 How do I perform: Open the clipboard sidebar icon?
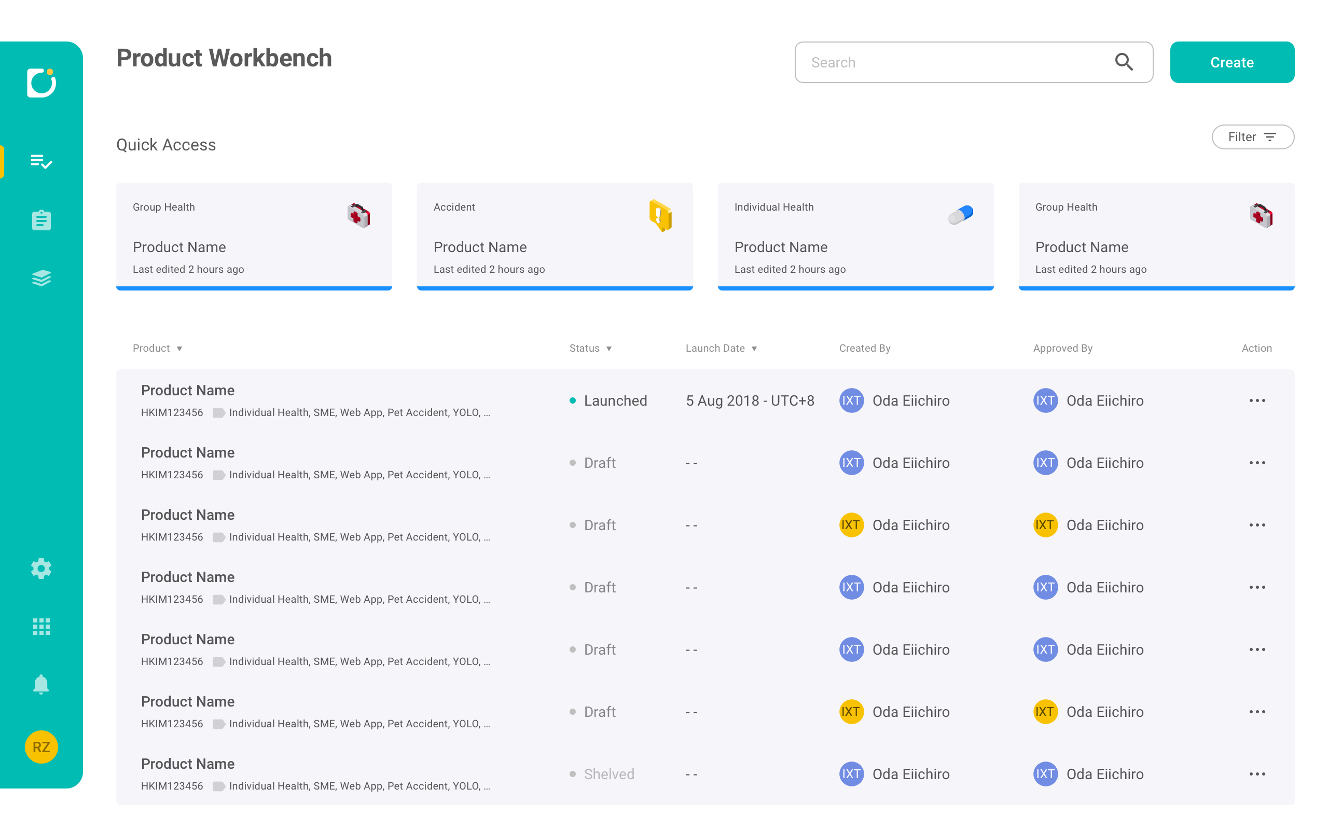41,220
